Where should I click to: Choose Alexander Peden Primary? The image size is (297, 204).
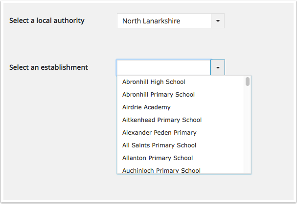click(160, 133)
